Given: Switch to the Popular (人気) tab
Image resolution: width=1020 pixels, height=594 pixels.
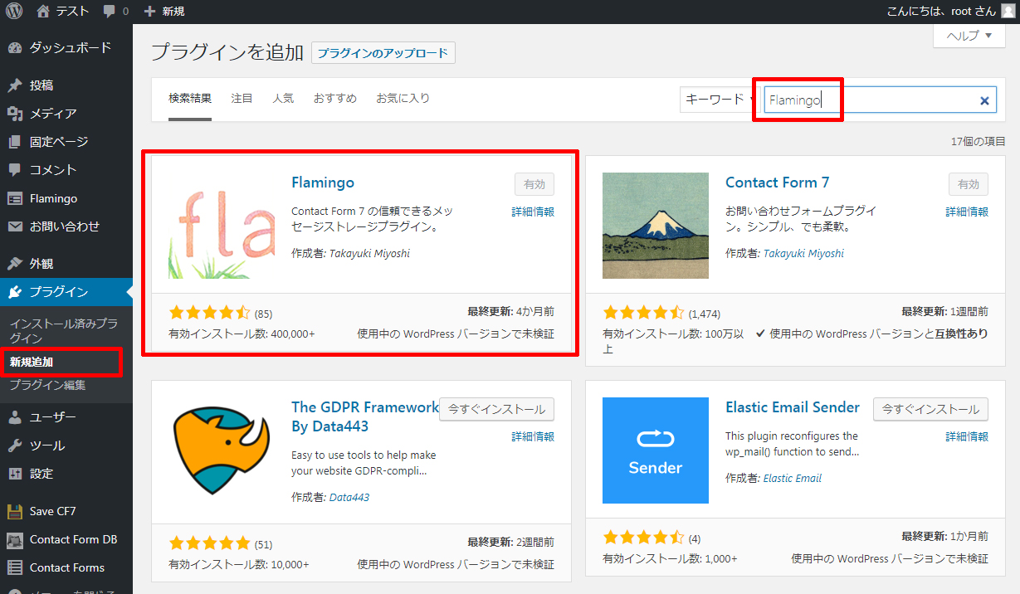Looking at the screenshot, I should pyautogui.click(x=283, y=98).
